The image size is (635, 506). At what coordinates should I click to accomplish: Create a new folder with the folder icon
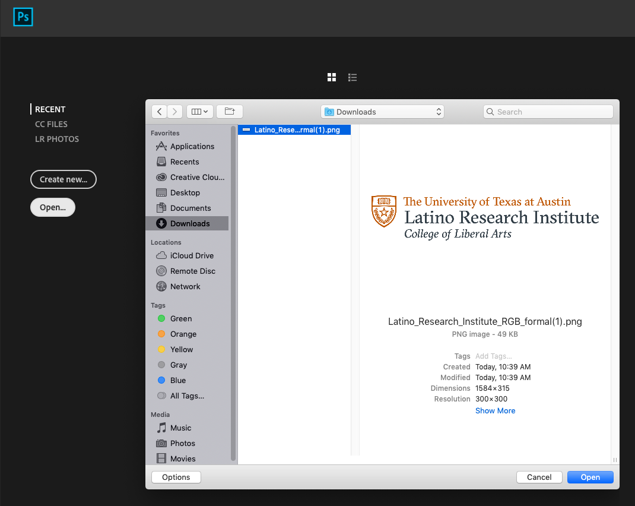(x=230, y=112)
